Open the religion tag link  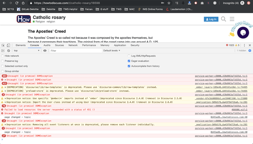click(x=51, y=22)
